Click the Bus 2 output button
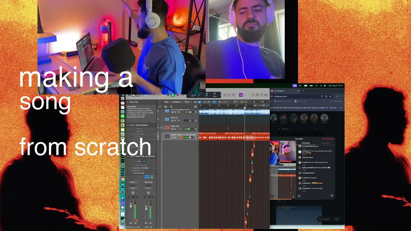This screenshot has width=411, height=231. [x=133, y=182]
